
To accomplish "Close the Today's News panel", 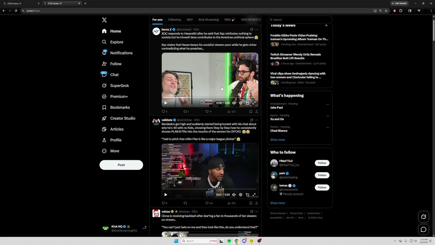I will pos(326,25).
